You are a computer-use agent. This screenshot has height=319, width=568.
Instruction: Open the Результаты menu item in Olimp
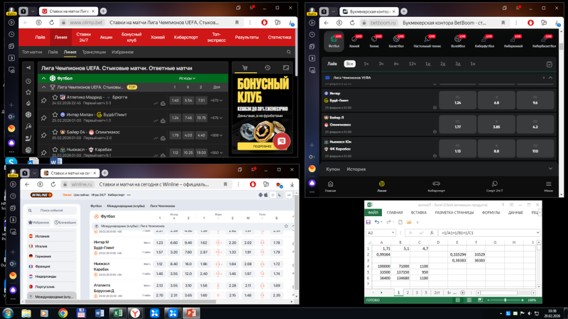coord(246,37)
